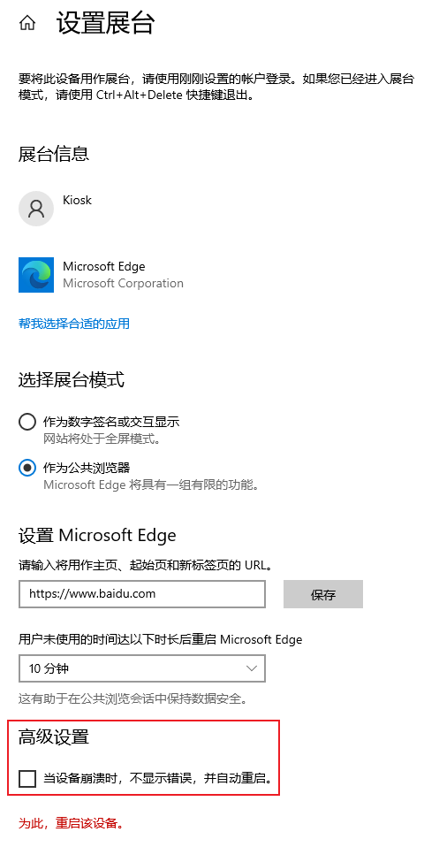Click the 网站将处于全屏模式 description text
This screenshot has height=847, width=439.
(102, 438)
